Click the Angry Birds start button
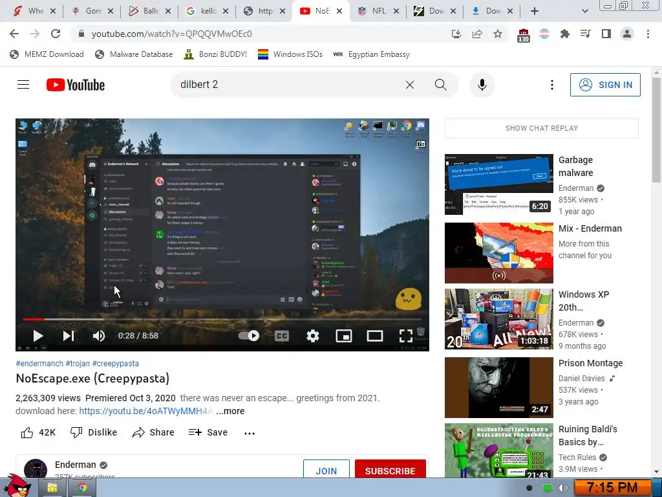This screenshot has width=662, height=497. (19, 486)
